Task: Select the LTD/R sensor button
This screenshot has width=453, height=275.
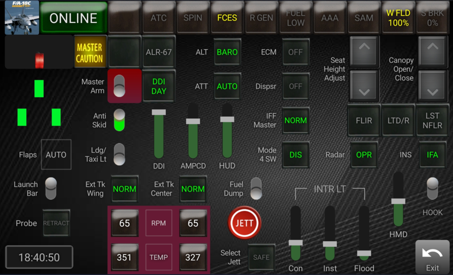Action: pos(398,121)
